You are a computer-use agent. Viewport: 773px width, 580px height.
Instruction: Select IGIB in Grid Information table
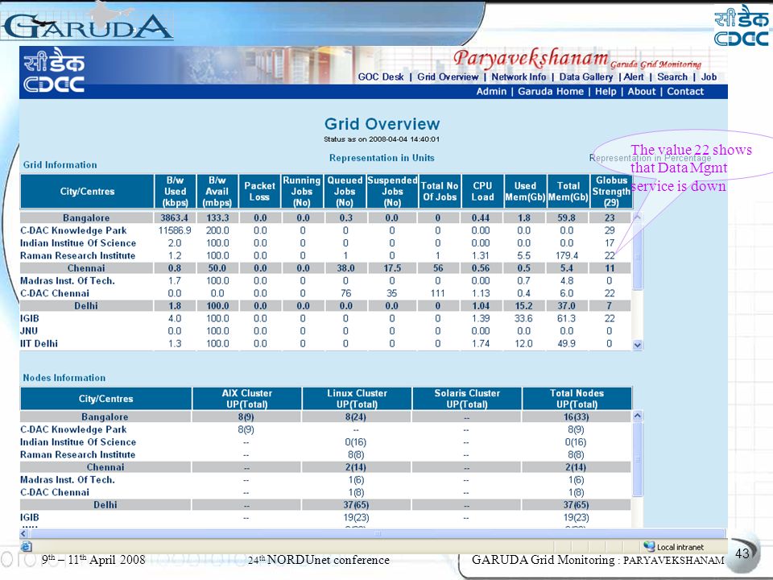[325, 318]
